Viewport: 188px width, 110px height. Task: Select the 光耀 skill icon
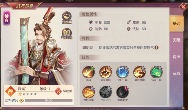coord(89,72)
